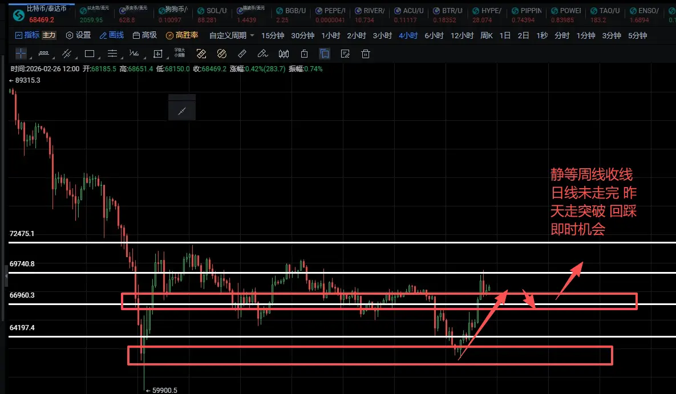The width and height of the screenshot is (676, 394).
Task: Select the horizontal lines drawing tool
Action: [x=112, y=54]
